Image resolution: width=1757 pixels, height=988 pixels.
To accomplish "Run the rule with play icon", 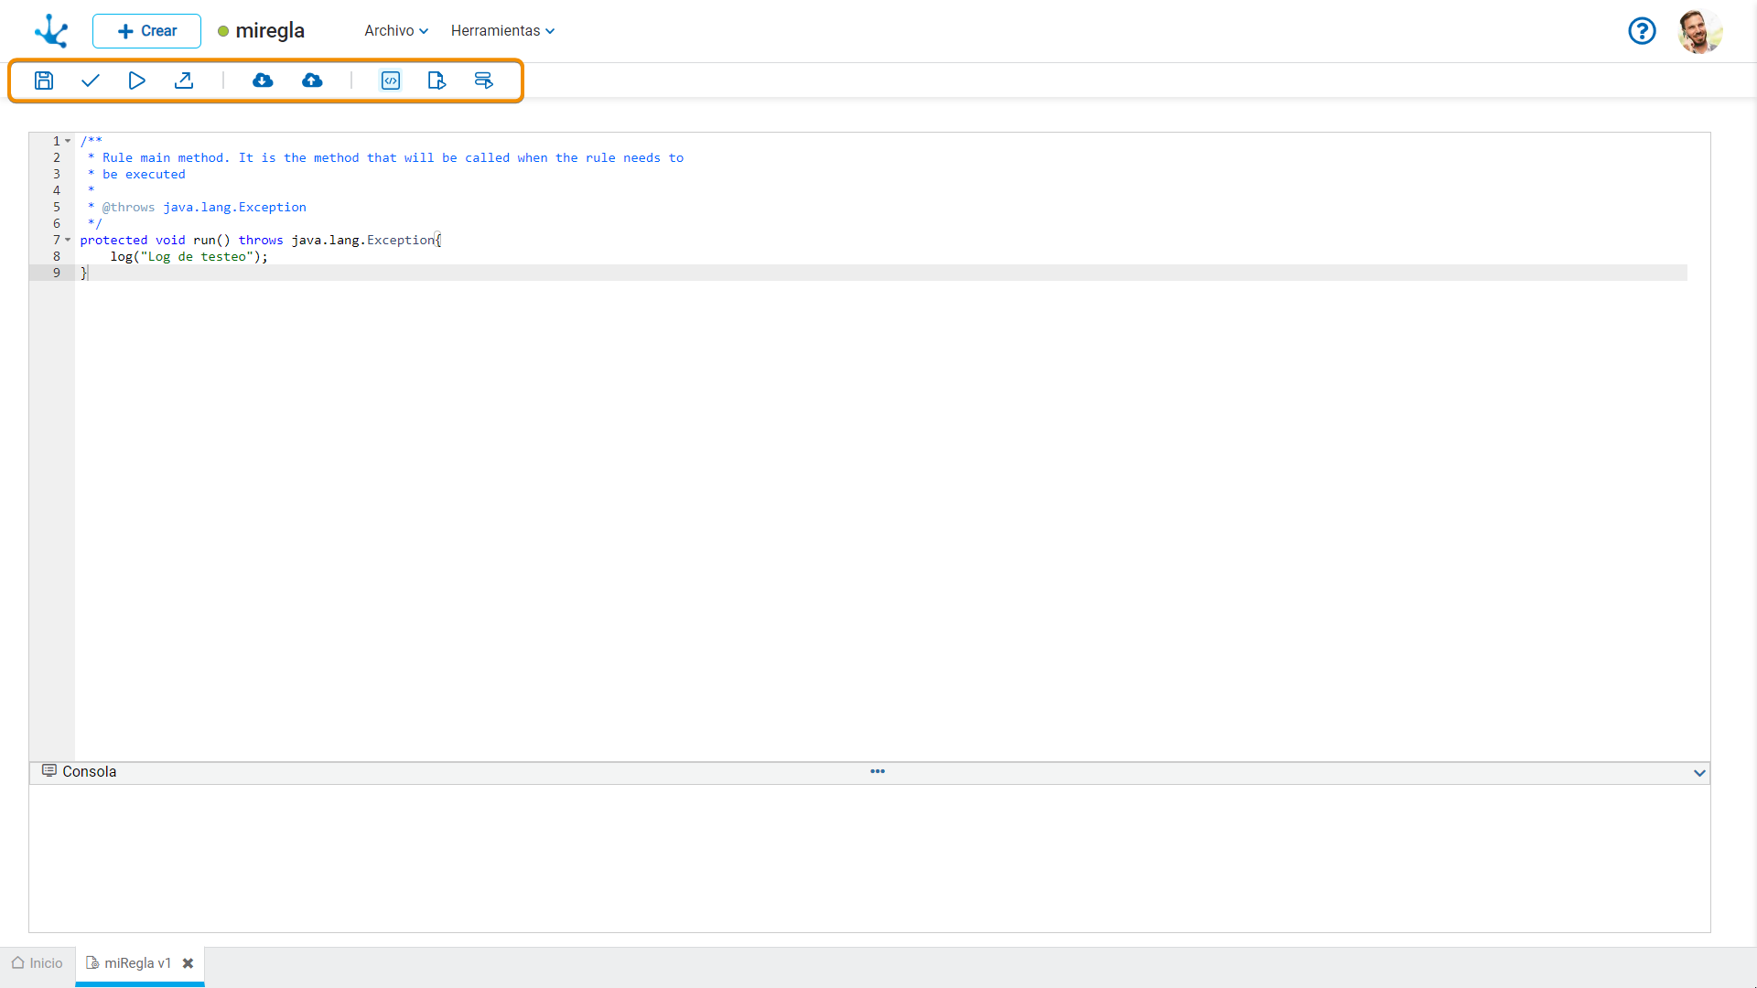I will click(x=136, y=81).
